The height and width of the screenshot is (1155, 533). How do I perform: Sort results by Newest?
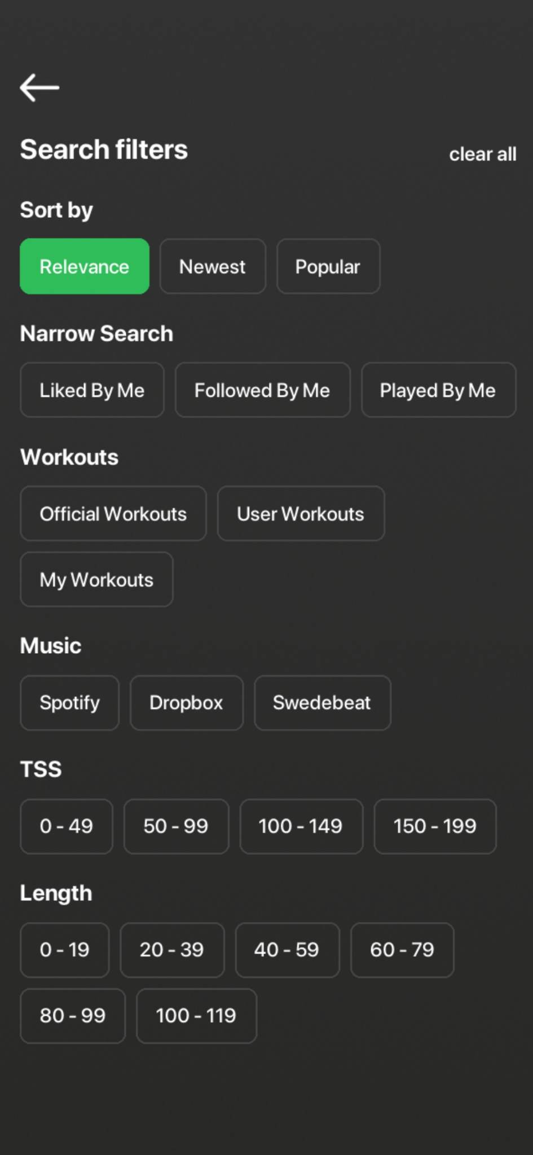pyautogui.click(x=213, y=266)
